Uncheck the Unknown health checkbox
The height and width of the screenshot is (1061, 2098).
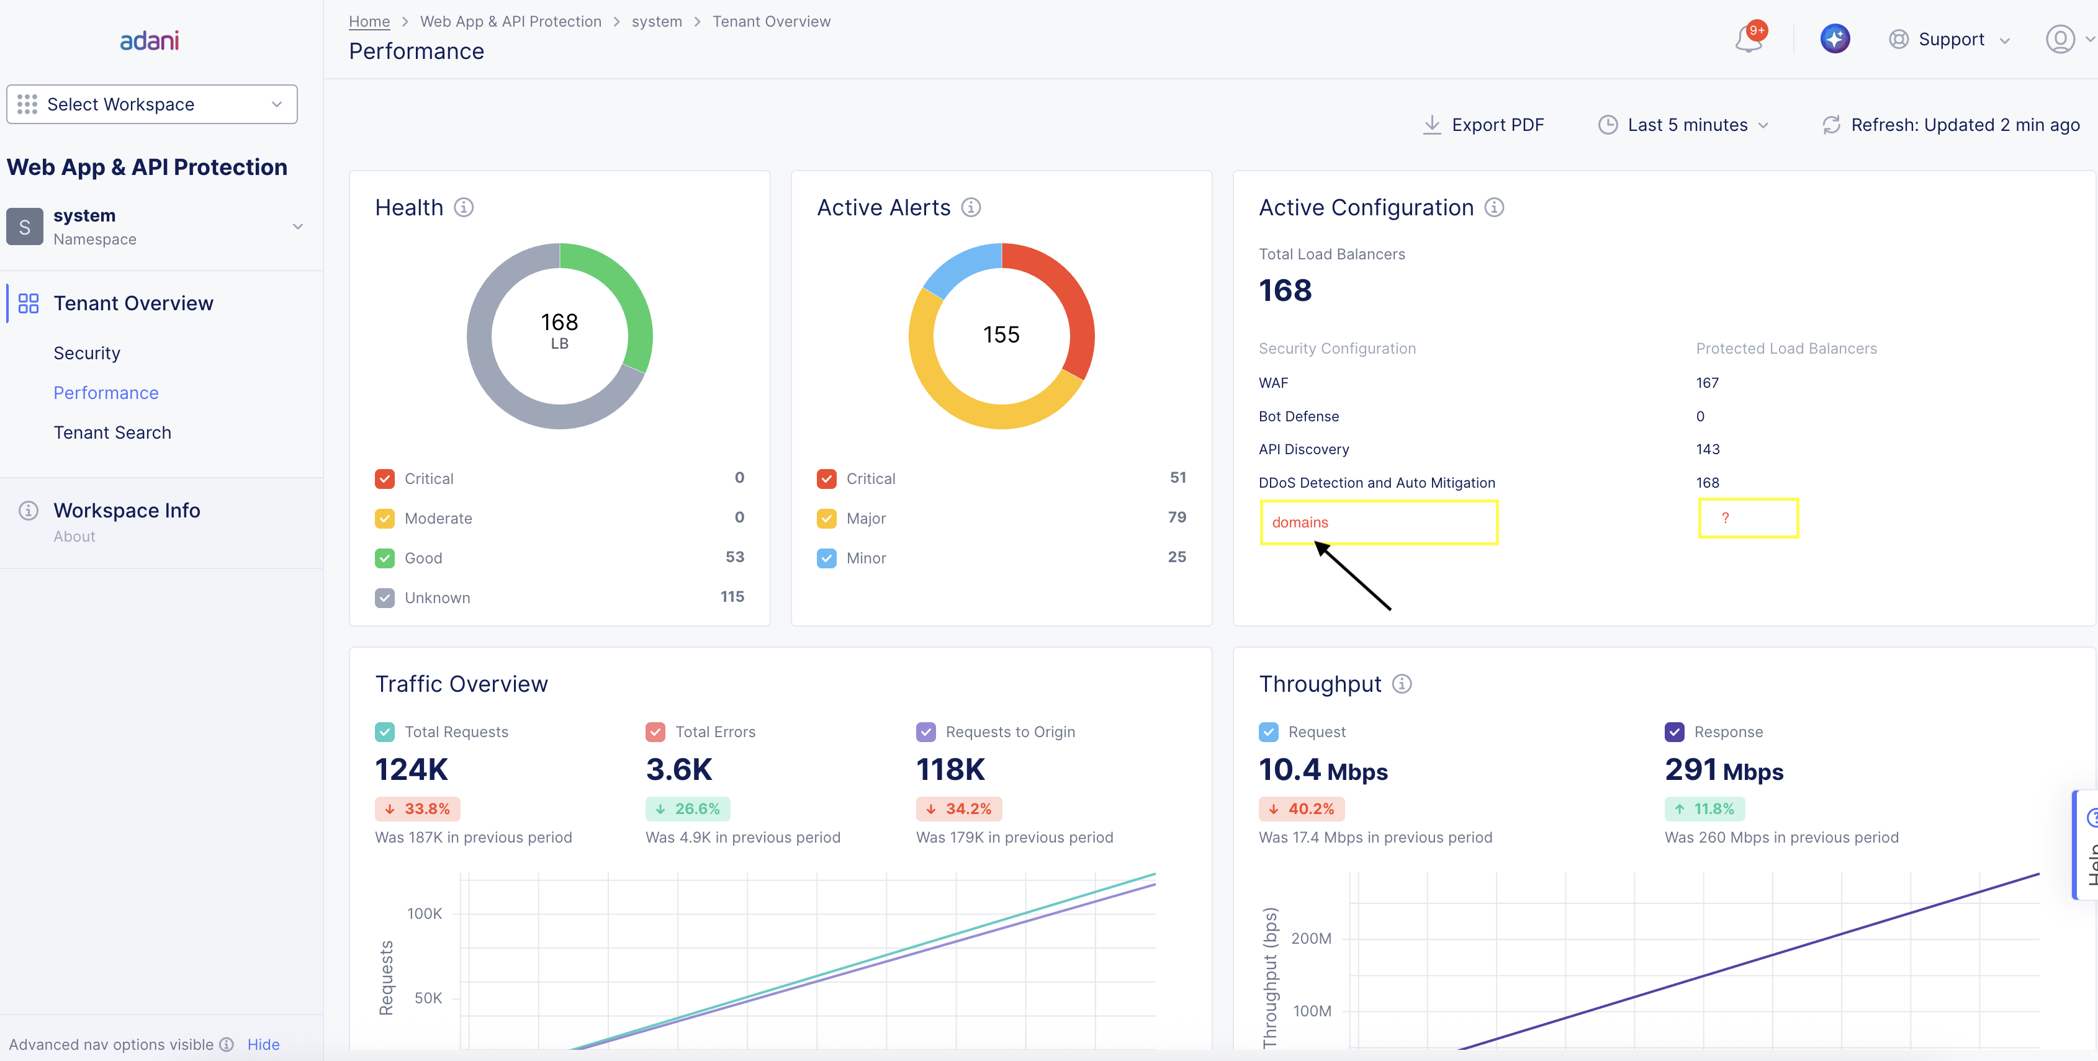(384, 598)
